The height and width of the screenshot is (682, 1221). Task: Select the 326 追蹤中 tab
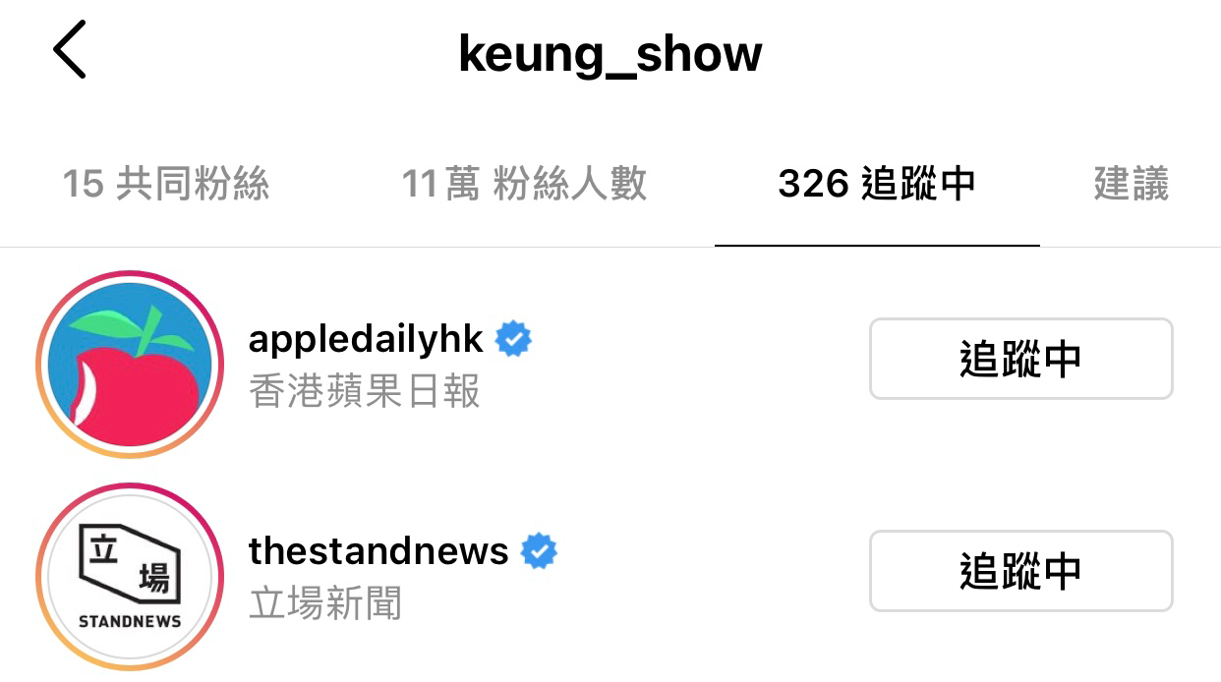(x=876, y=184)
